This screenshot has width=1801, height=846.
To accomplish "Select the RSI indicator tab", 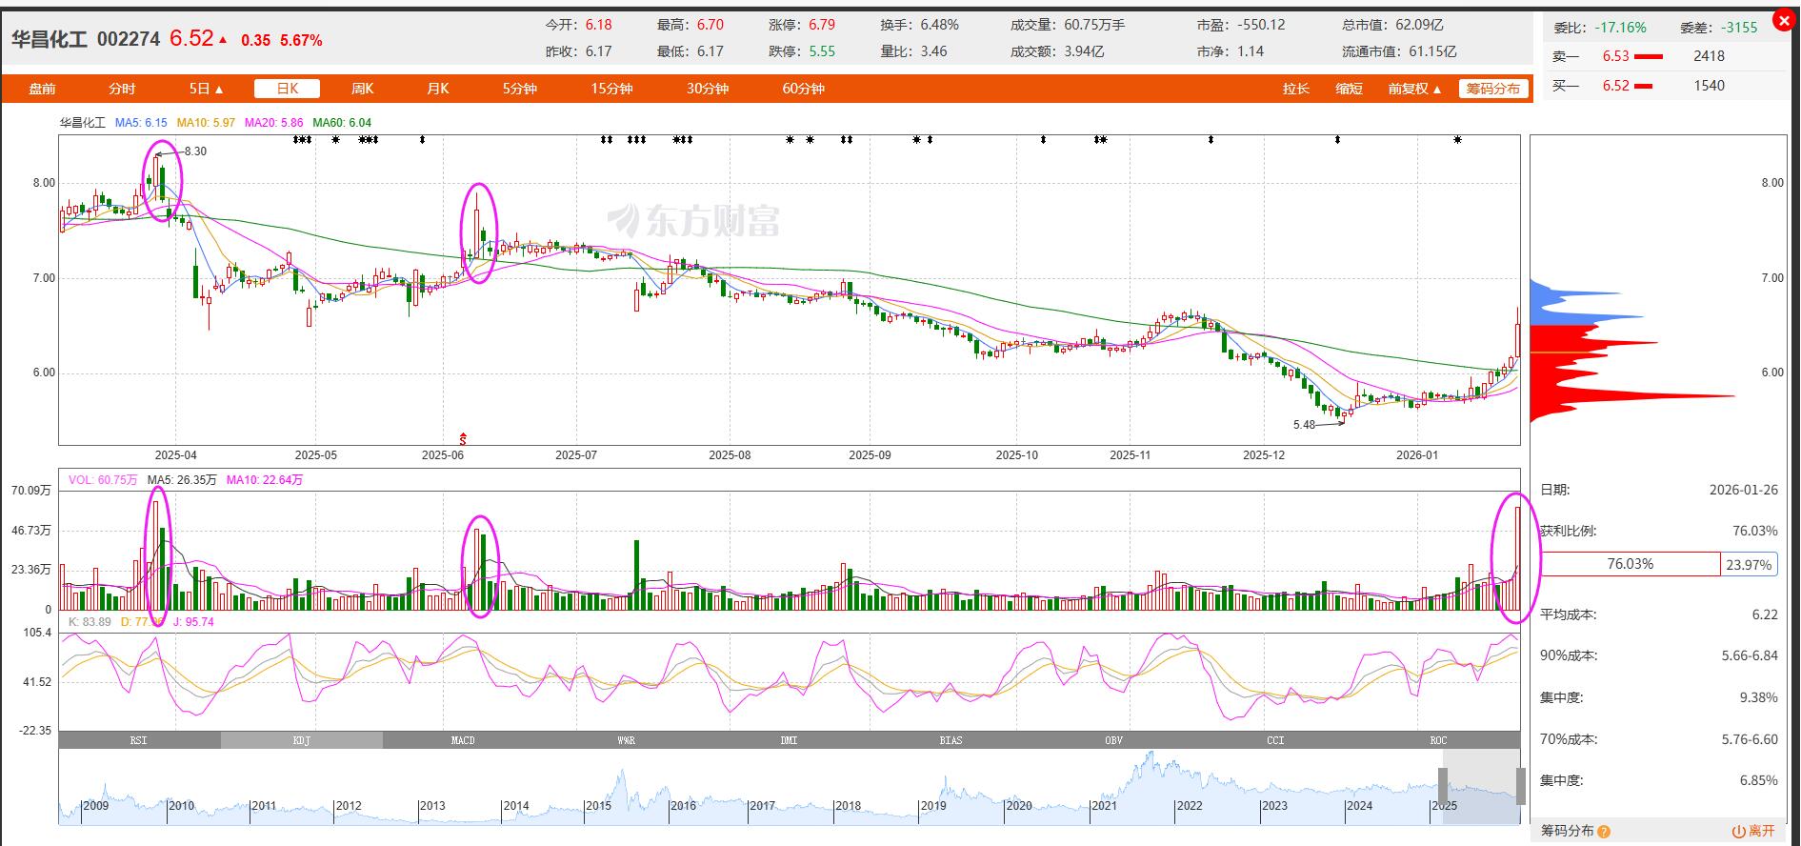I will [139, 740].
